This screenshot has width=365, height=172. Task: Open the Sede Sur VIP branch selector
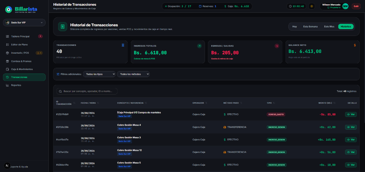point(24,22)
